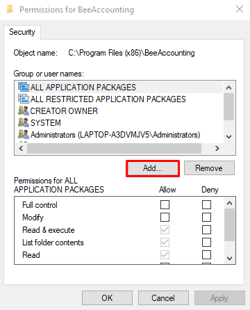Check Allow for Full control
Viewport: 250px width, 310px height.
[165, 205]
